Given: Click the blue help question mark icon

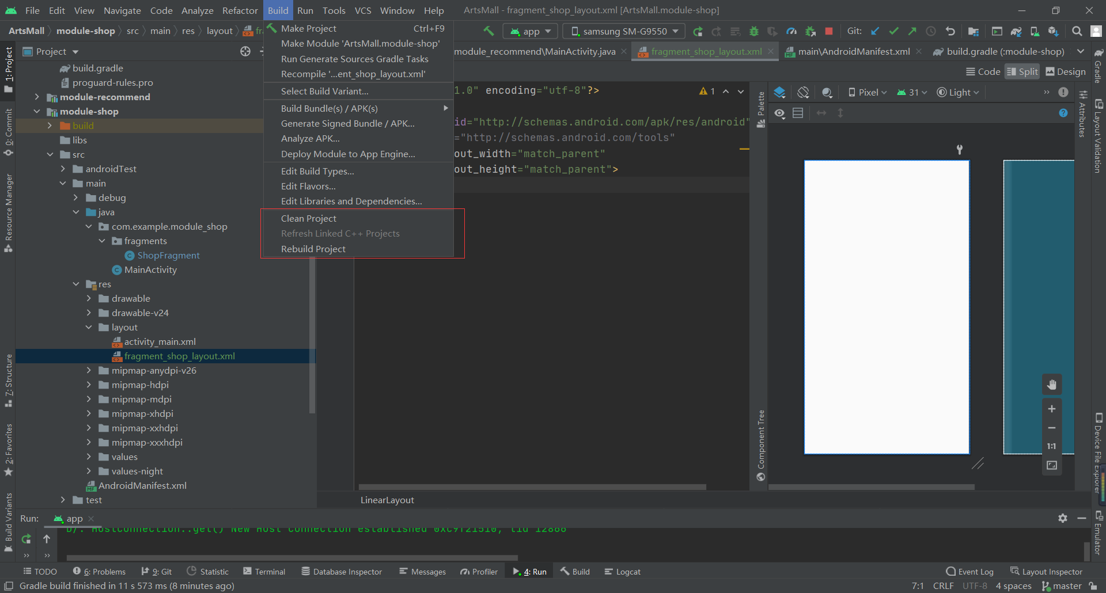Looking at the screenshot, I should pos(1063,113).
